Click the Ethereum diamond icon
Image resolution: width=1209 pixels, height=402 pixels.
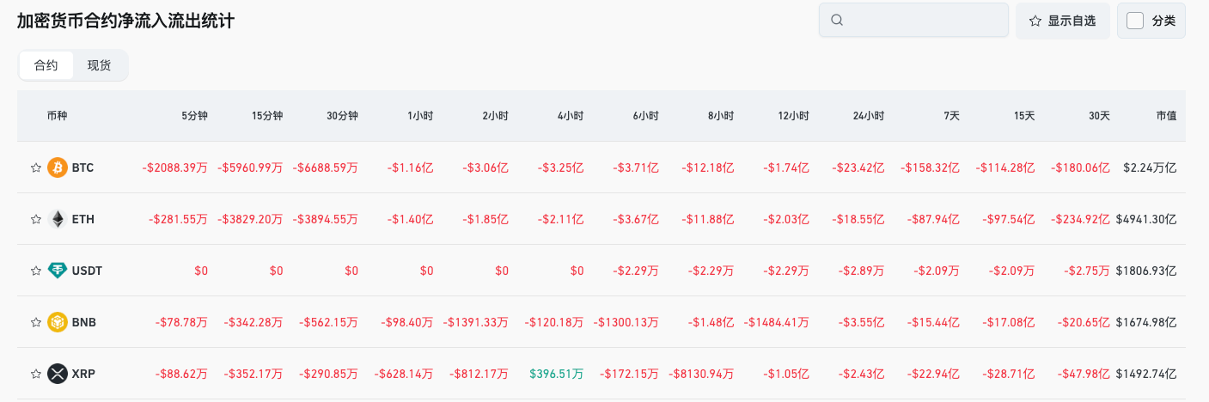point(58,219)
